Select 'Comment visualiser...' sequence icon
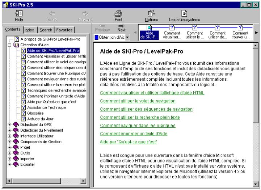Image resolution: width=261 pixels, height=190 pixels. [x=172, y=28]
